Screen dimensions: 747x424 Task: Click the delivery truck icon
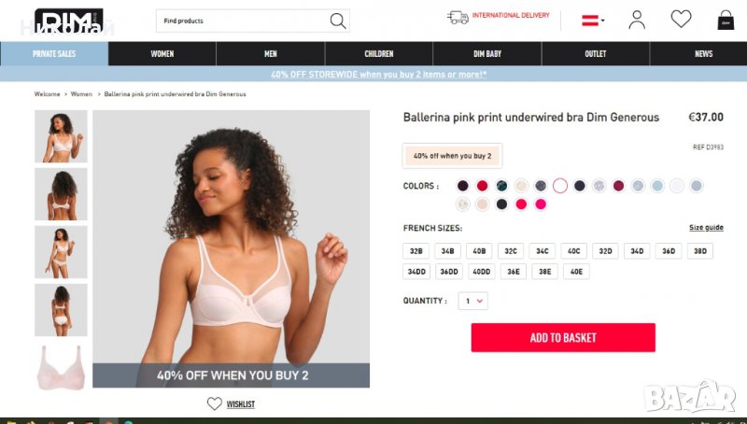point(458,18)
